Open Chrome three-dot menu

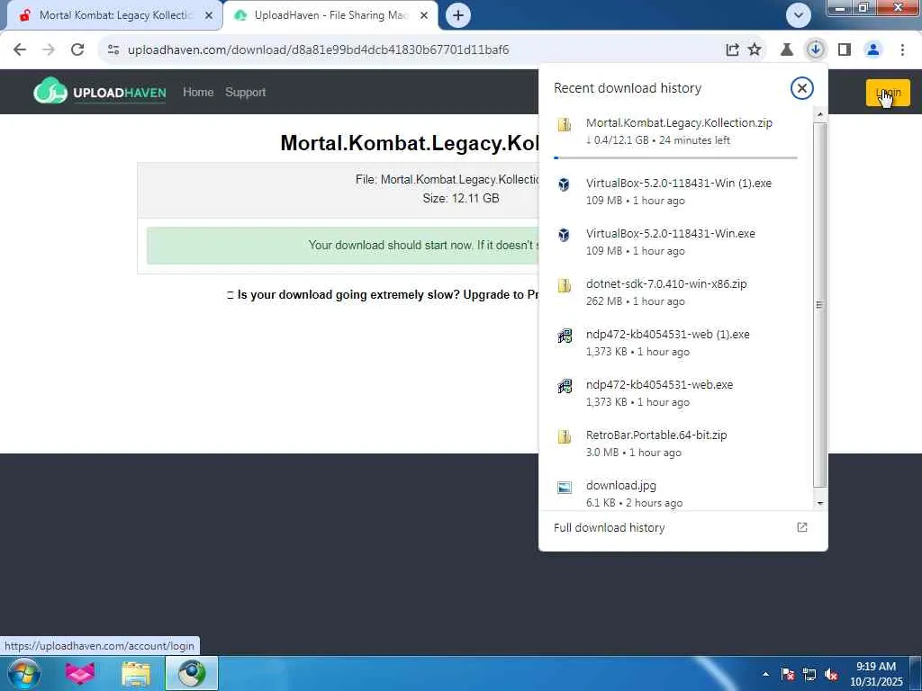click(x=902, y=49)
